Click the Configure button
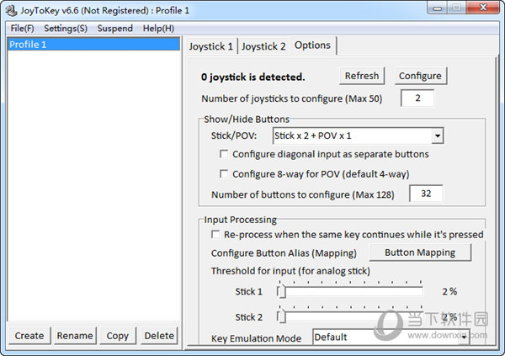The image size is (505, 356). (x=420, y=76)
